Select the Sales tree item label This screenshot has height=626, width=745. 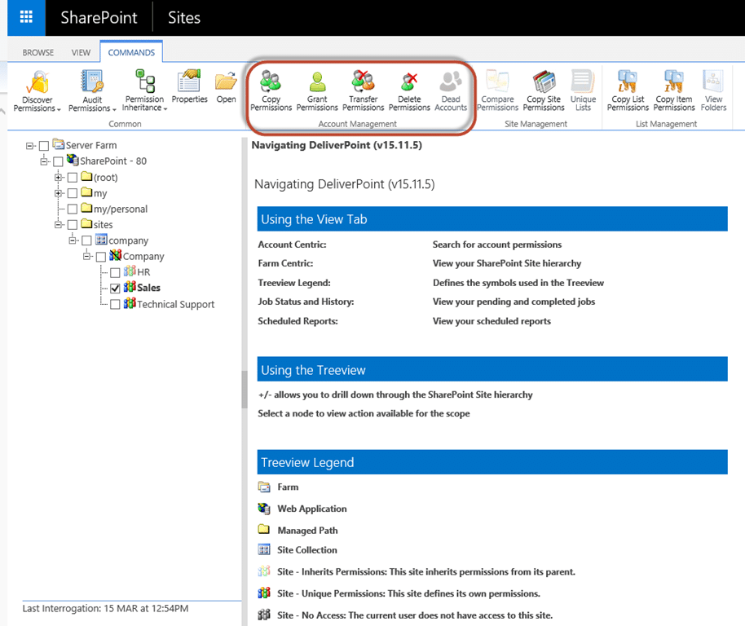click(148, 288)
